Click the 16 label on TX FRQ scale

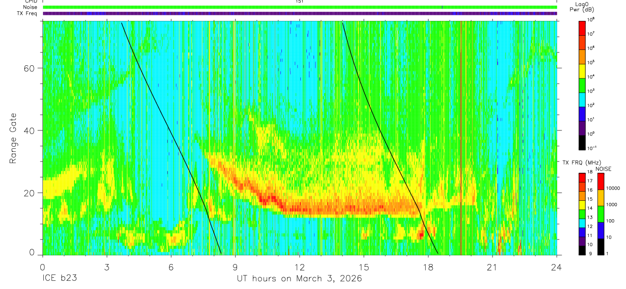(590, 189)
